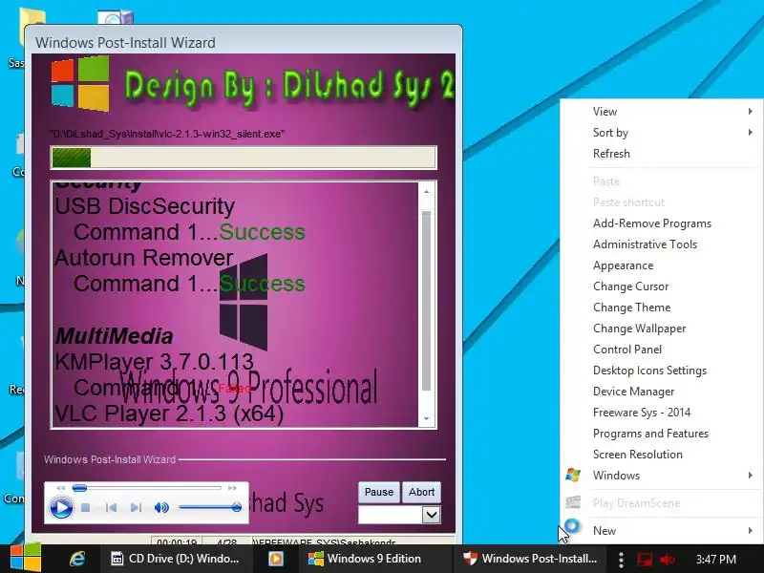764x573 pixels.
Task: Click the combo box field under Pause button
Action: [x=391, y=515]
